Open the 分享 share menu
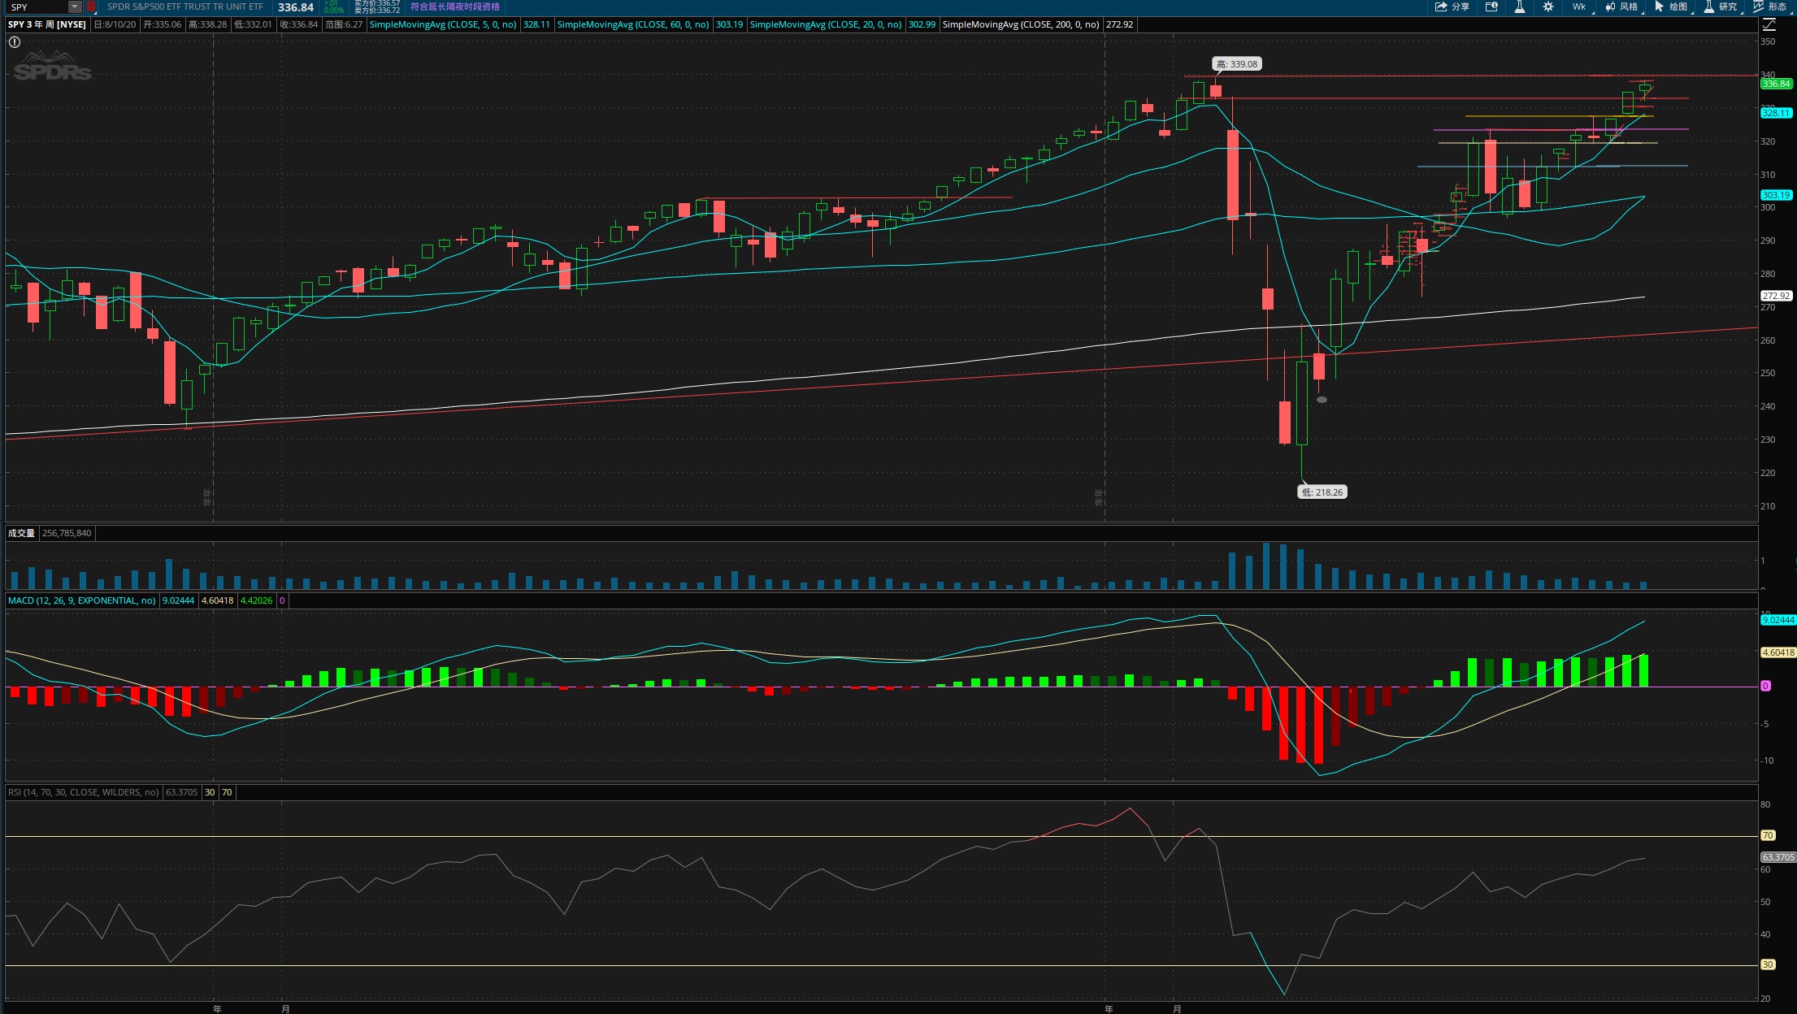This screenshot has width=1797, height=1014. tap(1452, 6)
